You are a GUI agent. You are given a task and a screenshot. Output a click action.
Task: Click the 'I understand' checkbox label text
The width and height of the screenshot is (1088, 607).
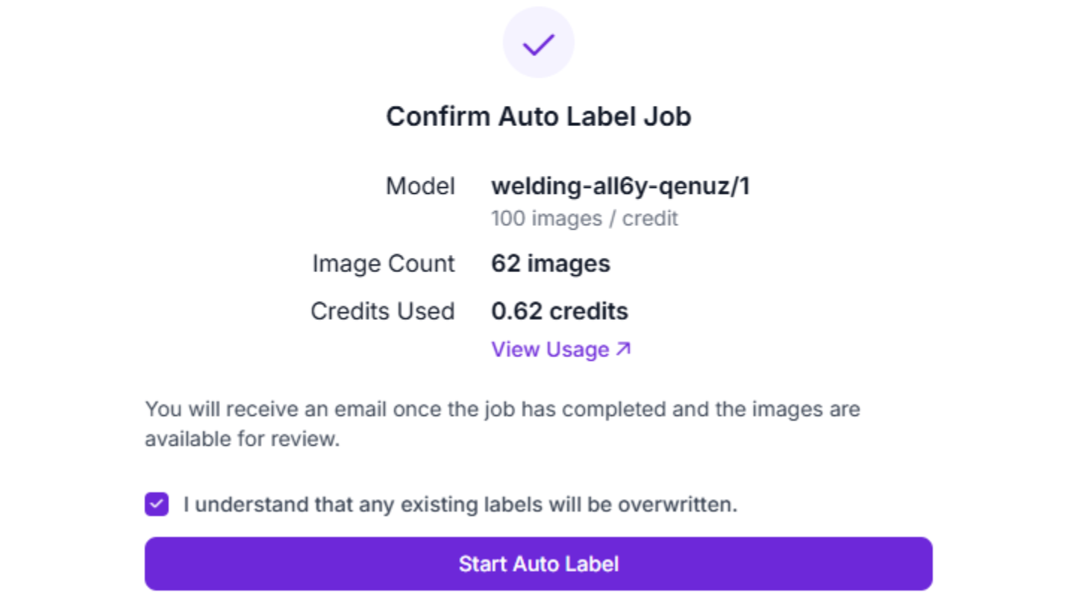460,504
